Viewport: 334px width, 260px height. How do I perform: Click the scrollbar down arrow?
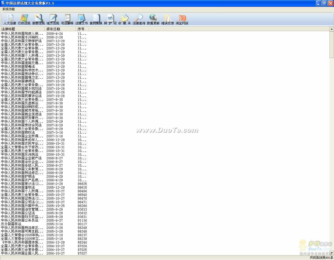332,253
